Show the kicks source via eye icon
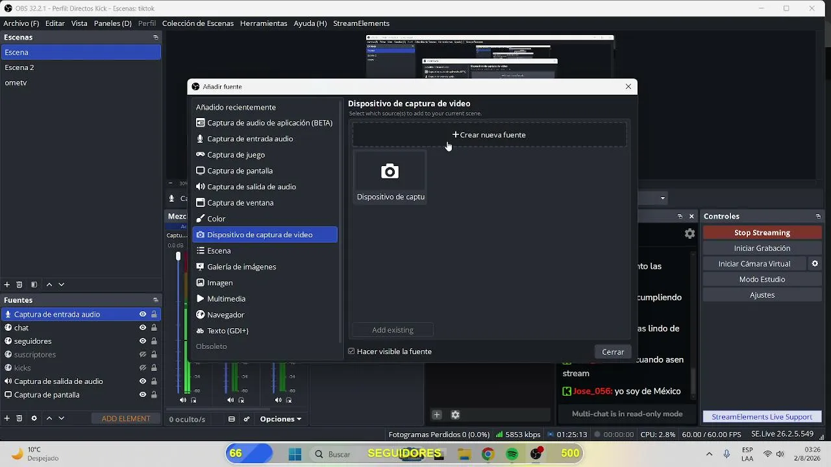 click(x=143, y=368)
